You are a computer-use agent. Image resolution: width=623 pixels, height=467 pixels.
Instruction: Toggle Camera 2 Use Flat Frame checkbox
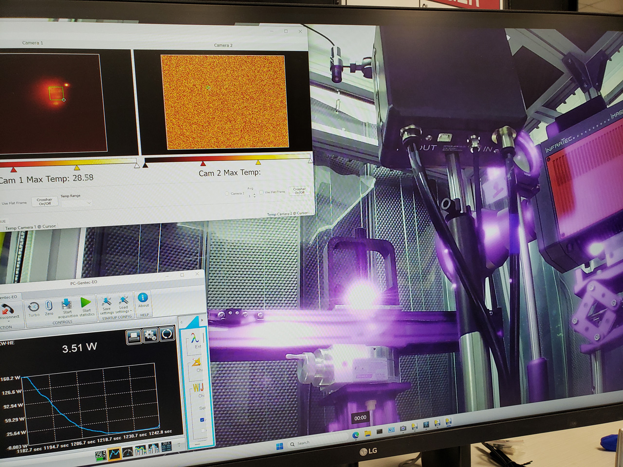[x=261, y=192]
